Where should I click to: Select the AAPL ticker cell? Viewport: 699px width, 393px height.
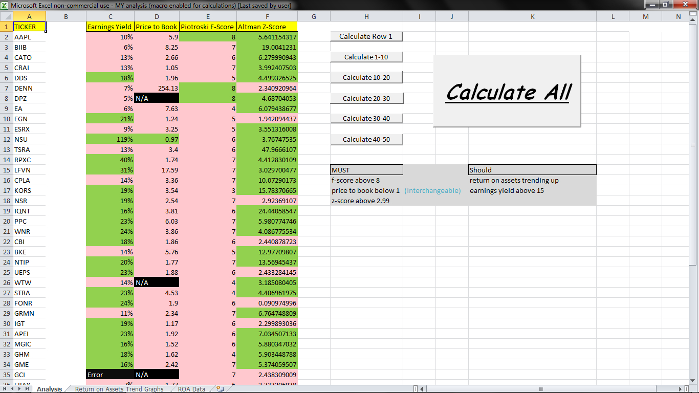pos(29,37)
